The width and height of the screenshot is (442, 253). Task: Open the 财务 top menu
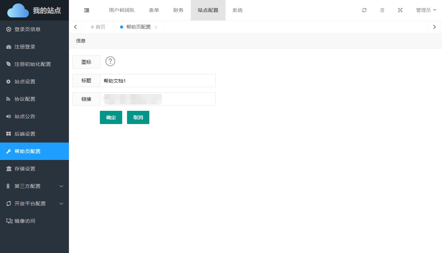178,10
